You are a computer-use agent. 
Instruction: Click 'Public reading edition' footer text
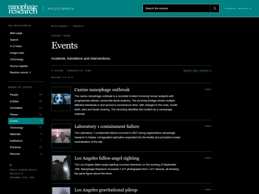[23, 170]
